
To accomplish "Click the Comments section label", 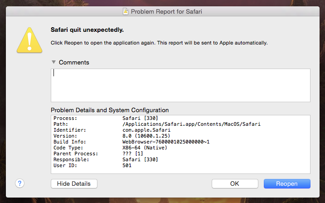I will click(x=74, y=62).
